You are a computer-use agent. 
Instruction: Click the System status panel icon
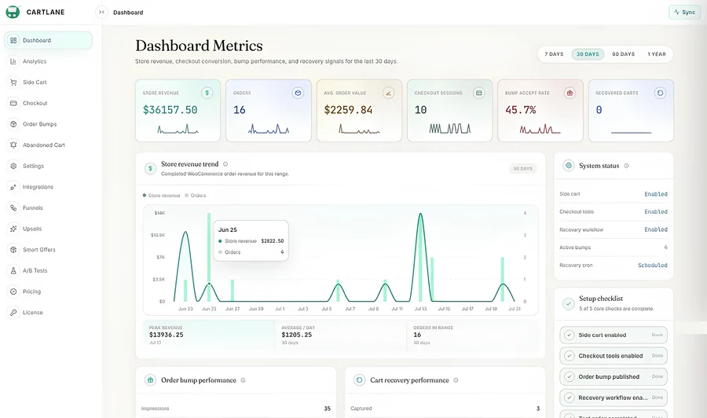pyautogui.click(x=569, y=166)
